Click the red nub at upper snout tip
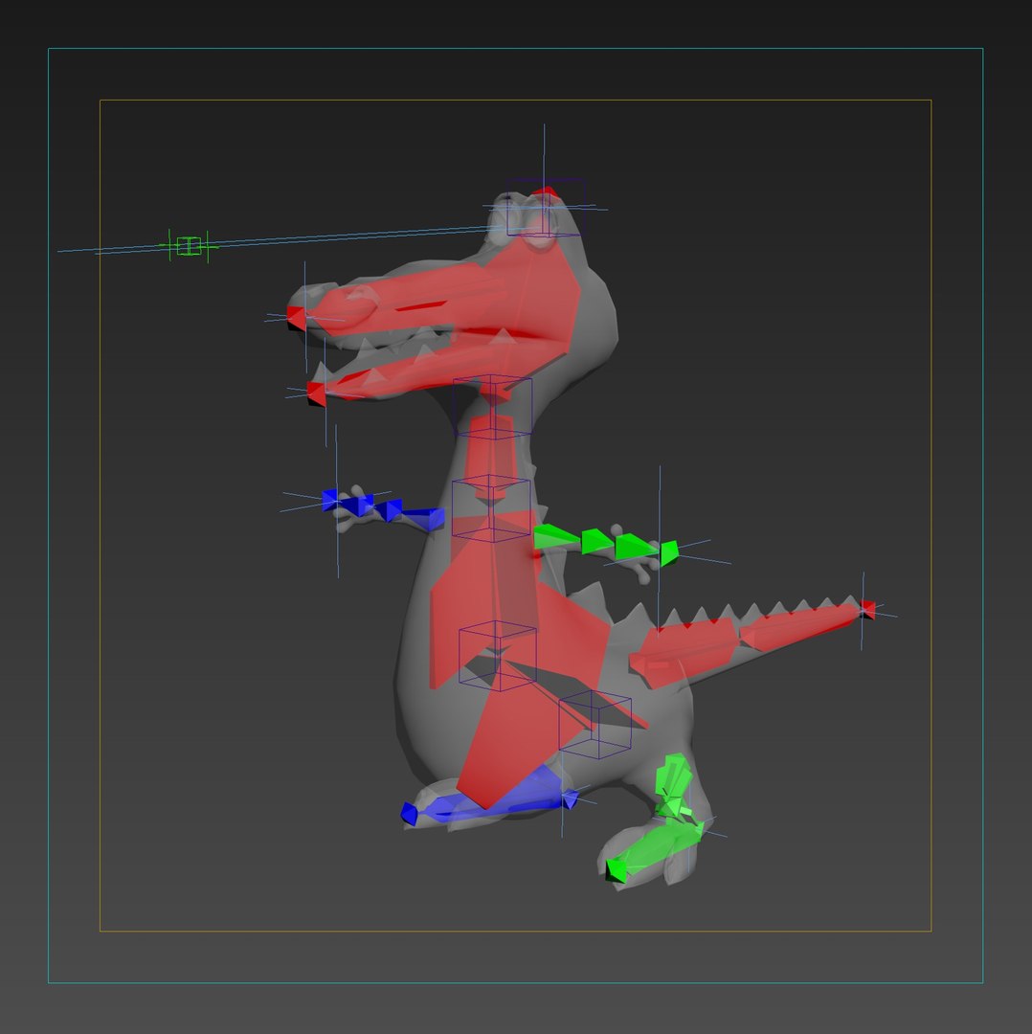The height and width of the screenshot is (1034, 1032). click(296, 318)
